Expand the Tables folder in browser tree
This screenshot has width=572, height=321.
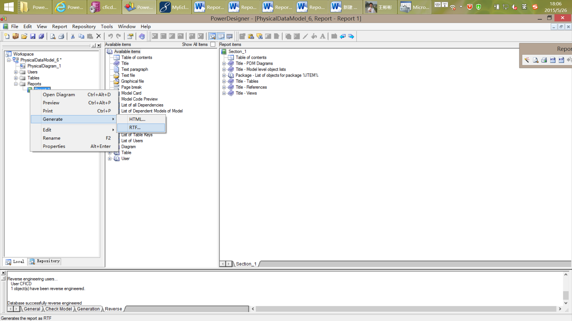coord(16,78)
